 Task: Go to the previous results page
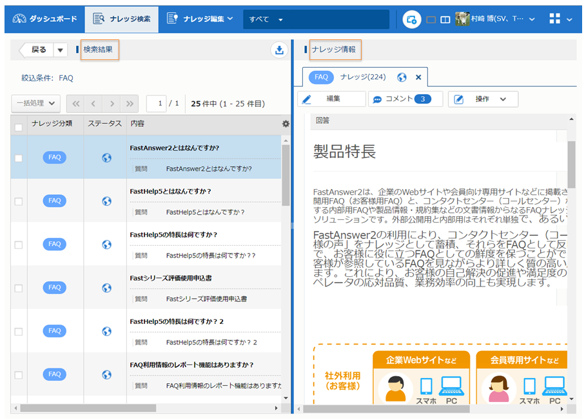93,104
